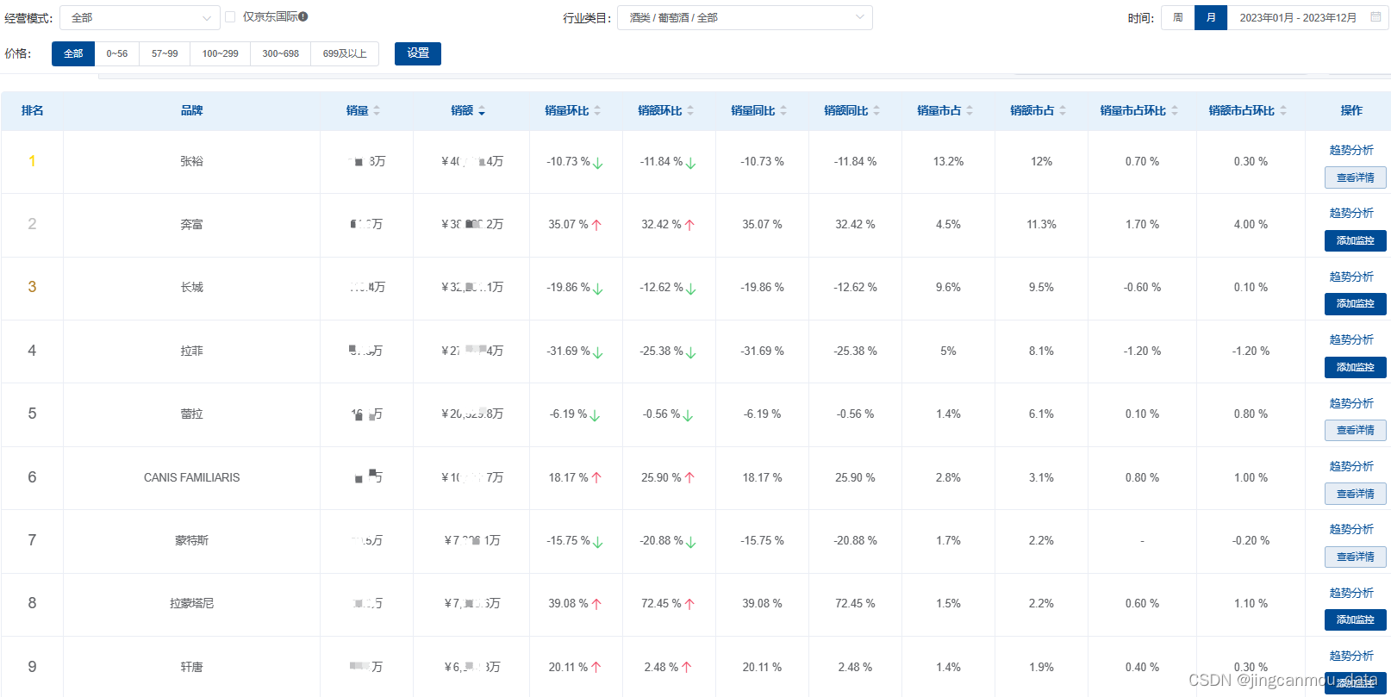Click 拉菲 销量环比 value -31.69 %
This screenshot has width=1391, height=697.
click(x=568, y=351)
